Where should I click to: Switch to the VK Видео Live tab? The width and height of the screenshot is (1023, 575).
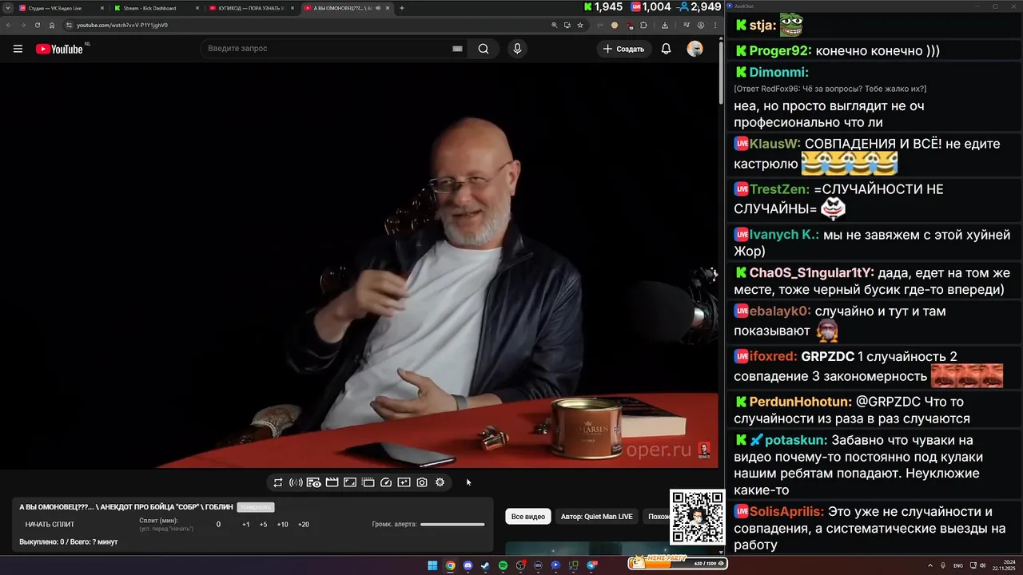[x=62, y=8]
